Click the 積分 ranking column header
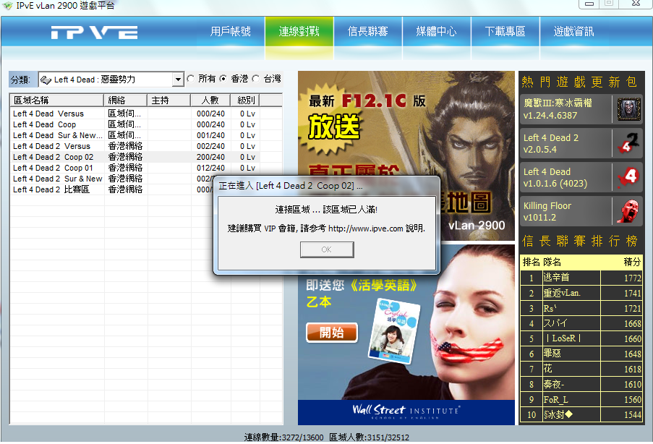The image size is (653, 444). click(632, 262)
